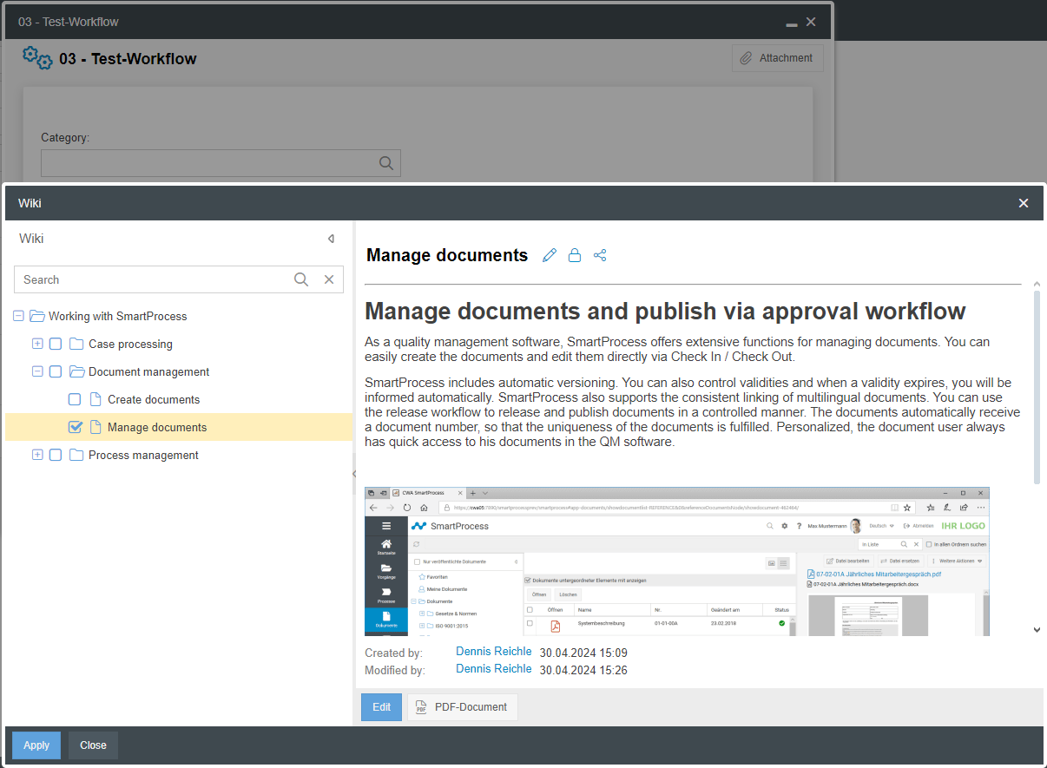This screenshot has width=1047, height=768.
Task: Click into the Wiki Search input field
Action: pos(152,279)
